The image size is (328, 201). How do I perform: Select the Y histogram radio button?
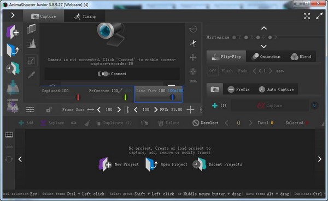click(x=234, y=37)
